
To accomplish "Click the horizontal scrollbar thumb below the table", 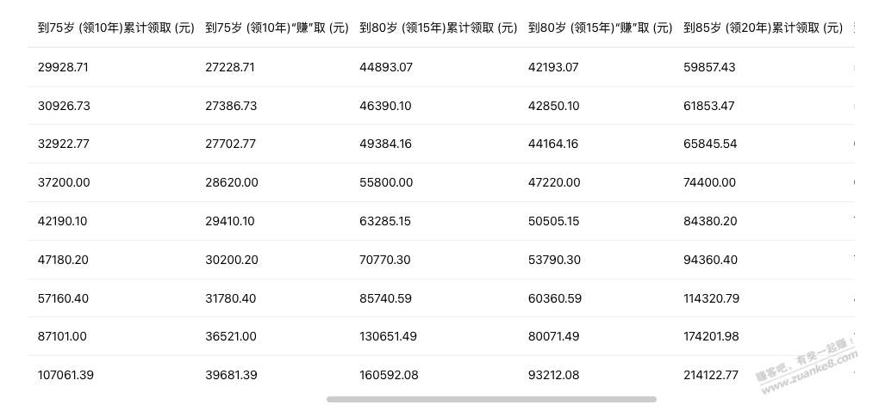I will (x=491, y=399).
